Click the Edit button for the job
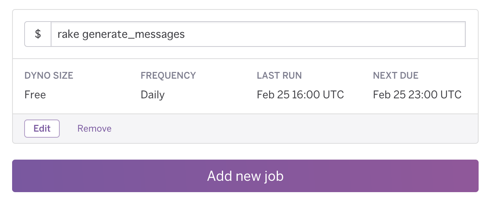The width and height of the screenshot is (496, 205). [x=42, y=129]
